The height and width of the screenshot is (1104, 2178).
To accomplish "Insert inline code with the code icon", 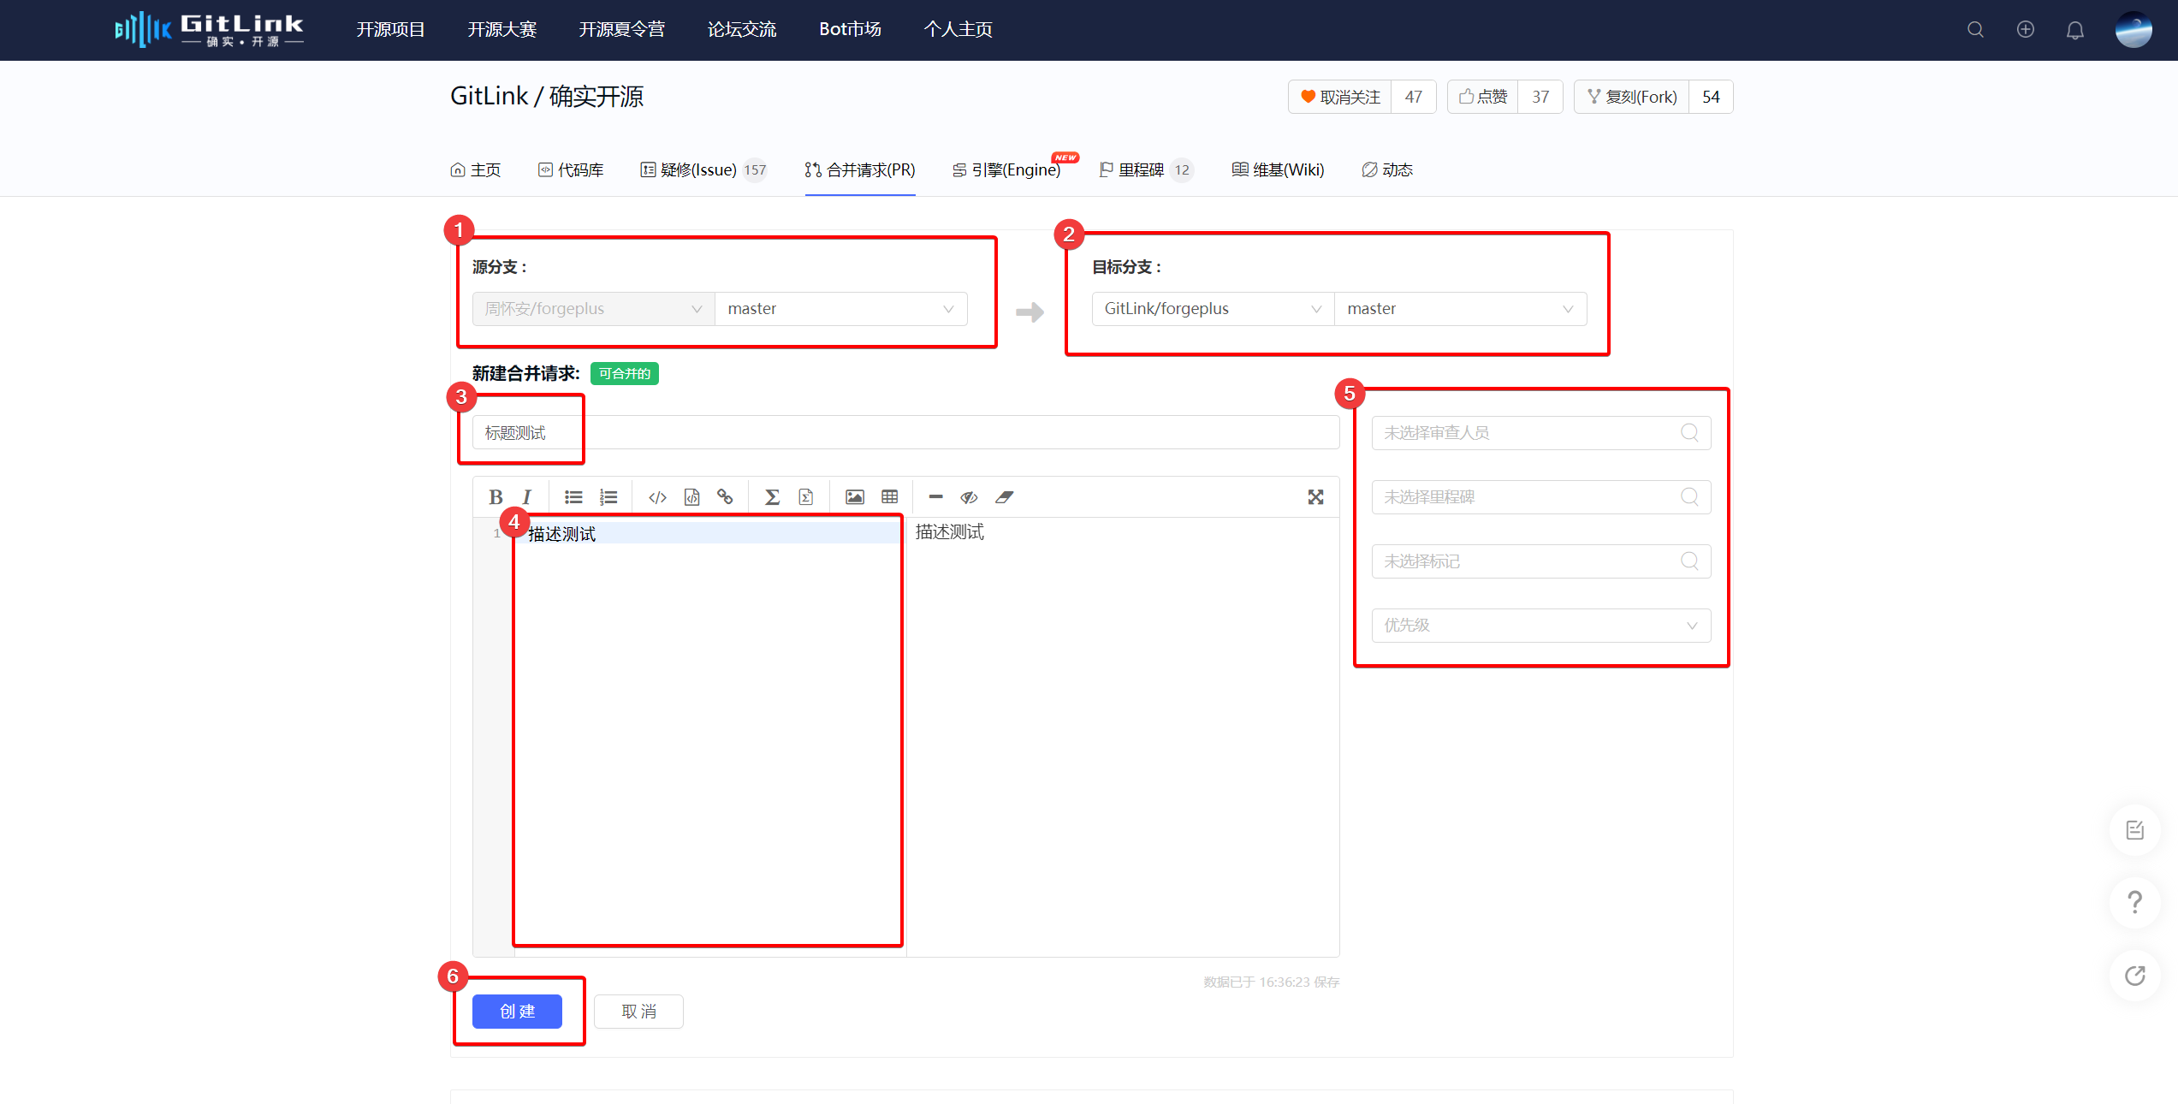I will coord(657,497).
